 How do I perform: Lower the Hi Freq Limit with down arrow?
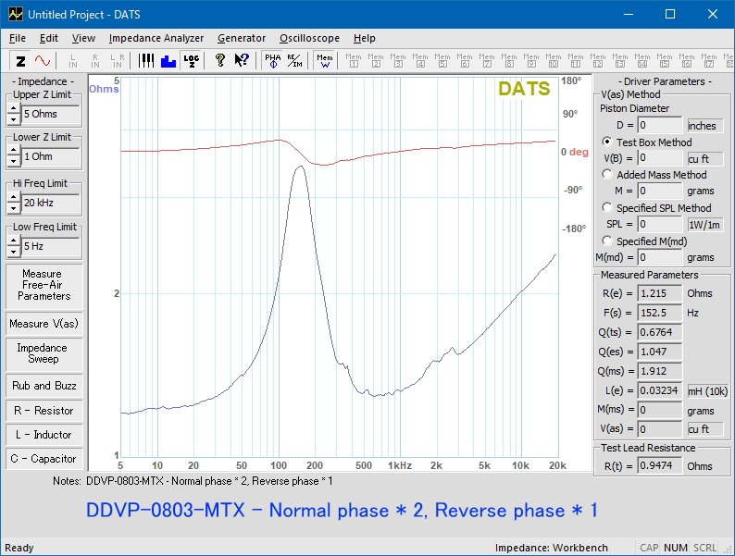pyautogui.click(x=14, y=208)
